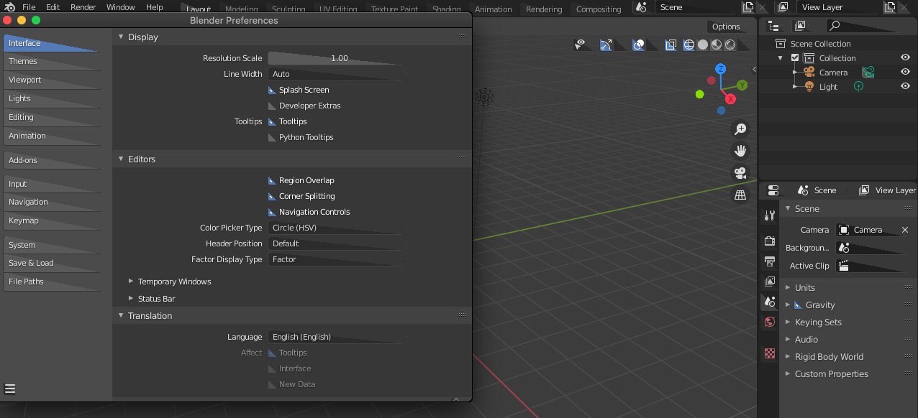Switch to the Animation workspace tab
The height and width of the screenshot is (418, 918).
pos(494,9)
